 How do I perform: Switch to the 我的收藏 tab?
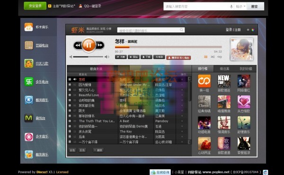coord(246,69)
